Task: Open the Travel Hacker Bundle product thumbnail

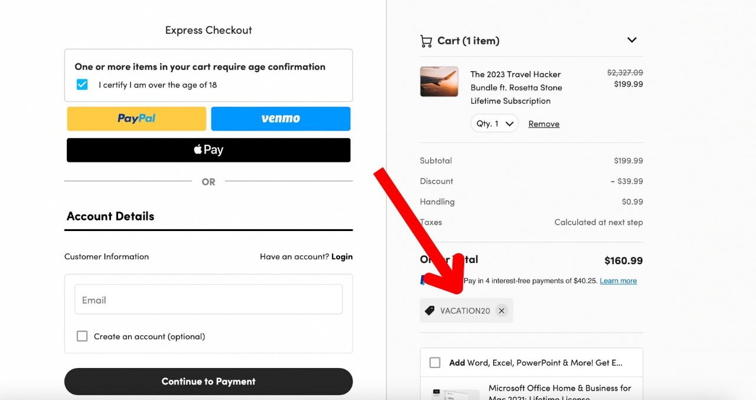Action: pyautogui.click(x=439, y=82)
